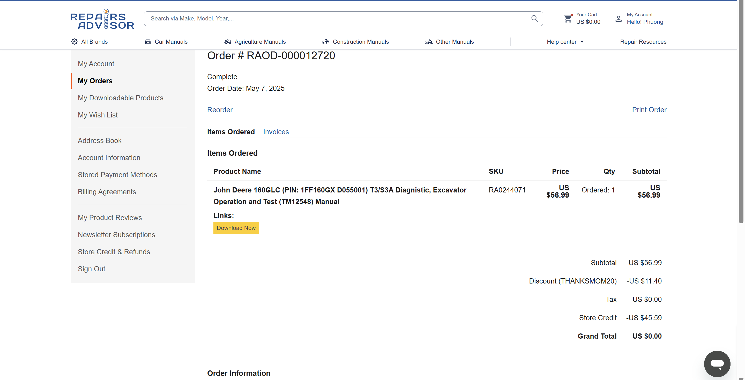Focus the manual search field
Viewport: 745px width, 380px height.
point(343,19)
